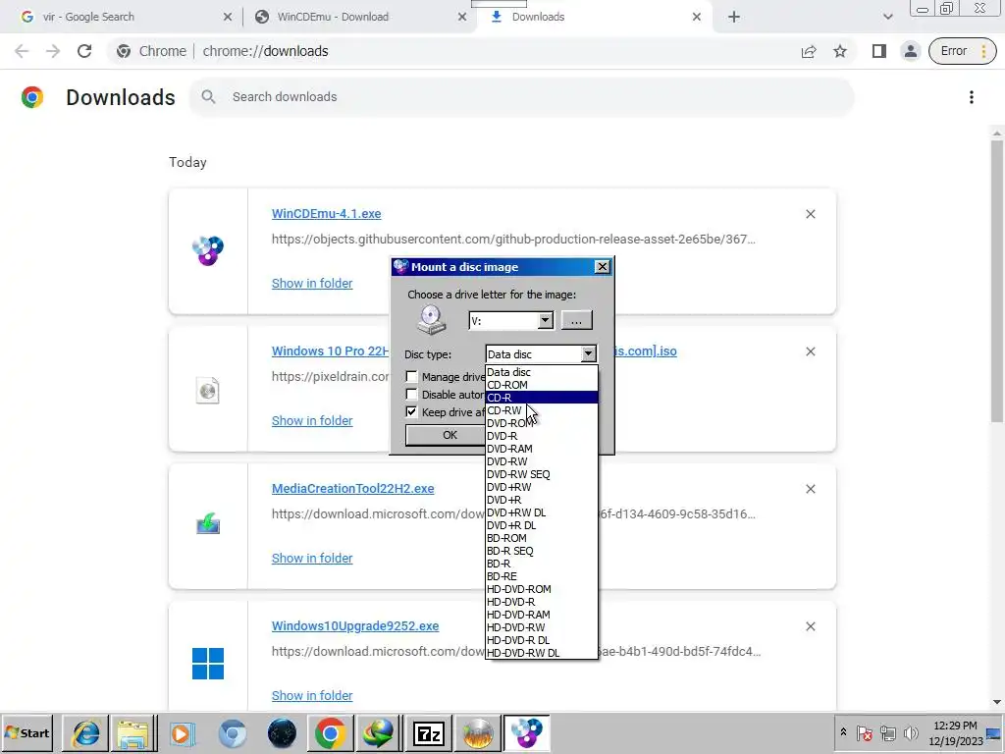Click the Windows 10 Pro ISO file icon
The width and height of the screenshot is (1005, 754).
coord(208,391)
